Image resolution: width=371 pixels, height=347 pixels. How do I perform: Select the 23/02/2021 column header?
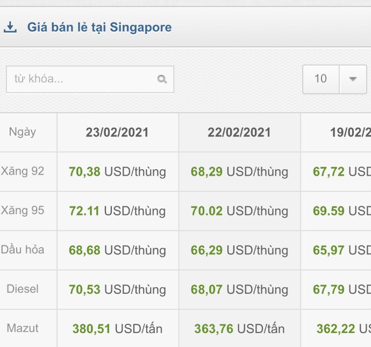point(118,132)
